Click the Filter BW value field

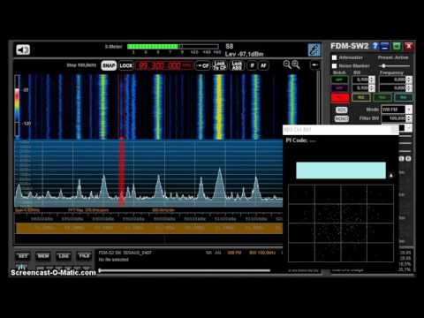394,118
